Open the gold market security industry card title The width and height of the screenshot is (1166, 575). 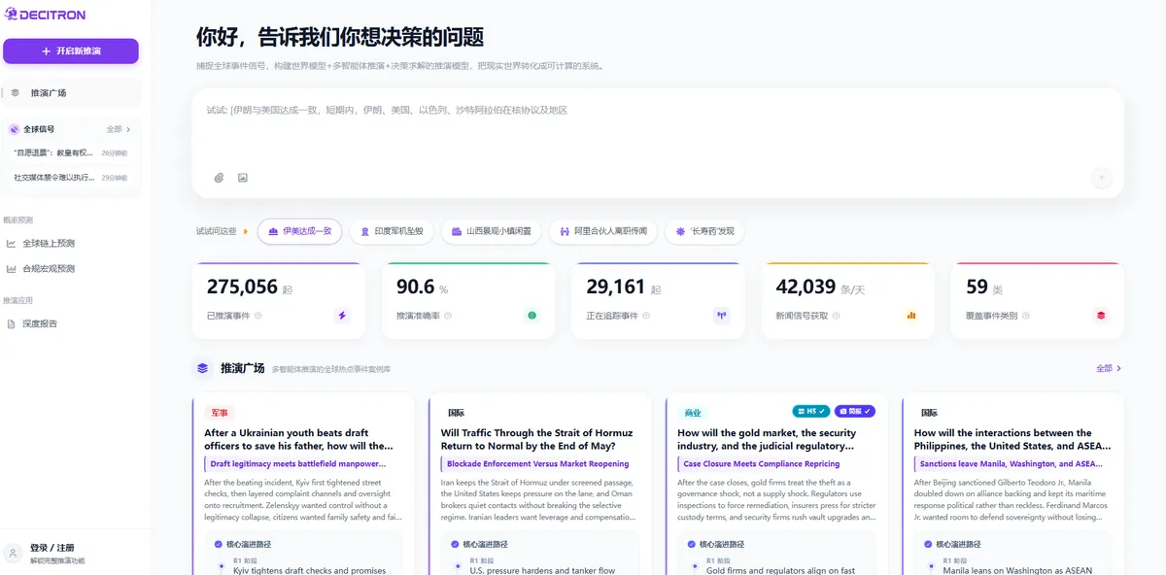click(768, 439)
